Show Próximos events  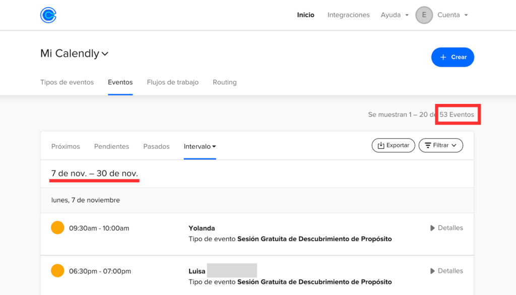(66, 146)
